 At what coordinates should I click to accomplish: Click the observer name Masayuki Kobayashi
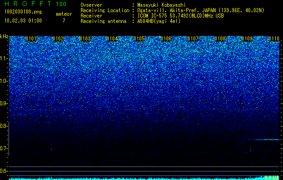(161, 5)
